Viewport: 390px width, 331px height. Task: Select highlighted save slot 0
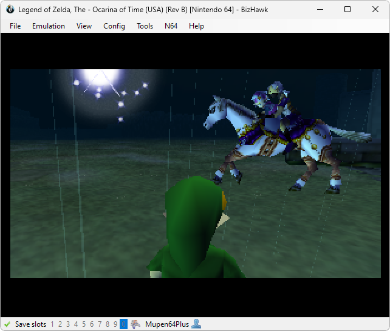(123, 324)
